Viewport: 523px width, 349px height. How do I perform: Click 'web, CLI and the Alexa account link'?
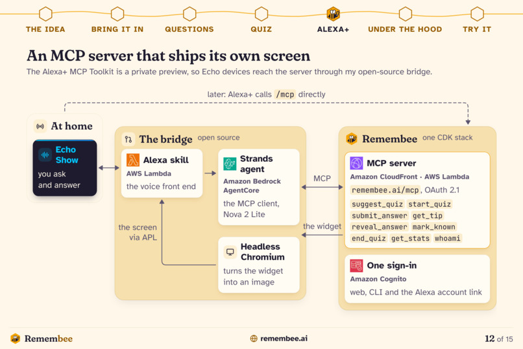[x=416, y=292]
